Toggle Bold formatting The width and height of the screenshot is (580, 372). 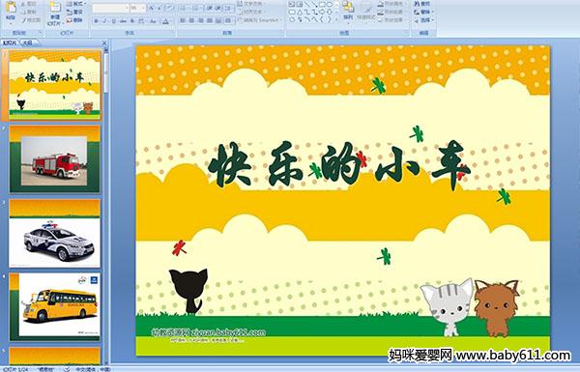click(96, 21)
